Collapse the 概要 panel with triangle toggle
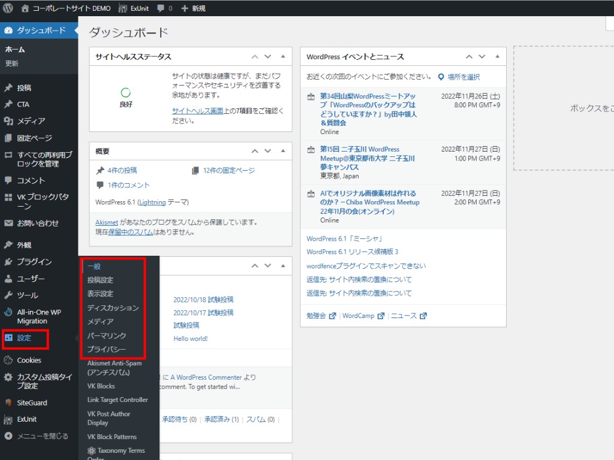This screenshot has width=614, height=460. point(283,151)
